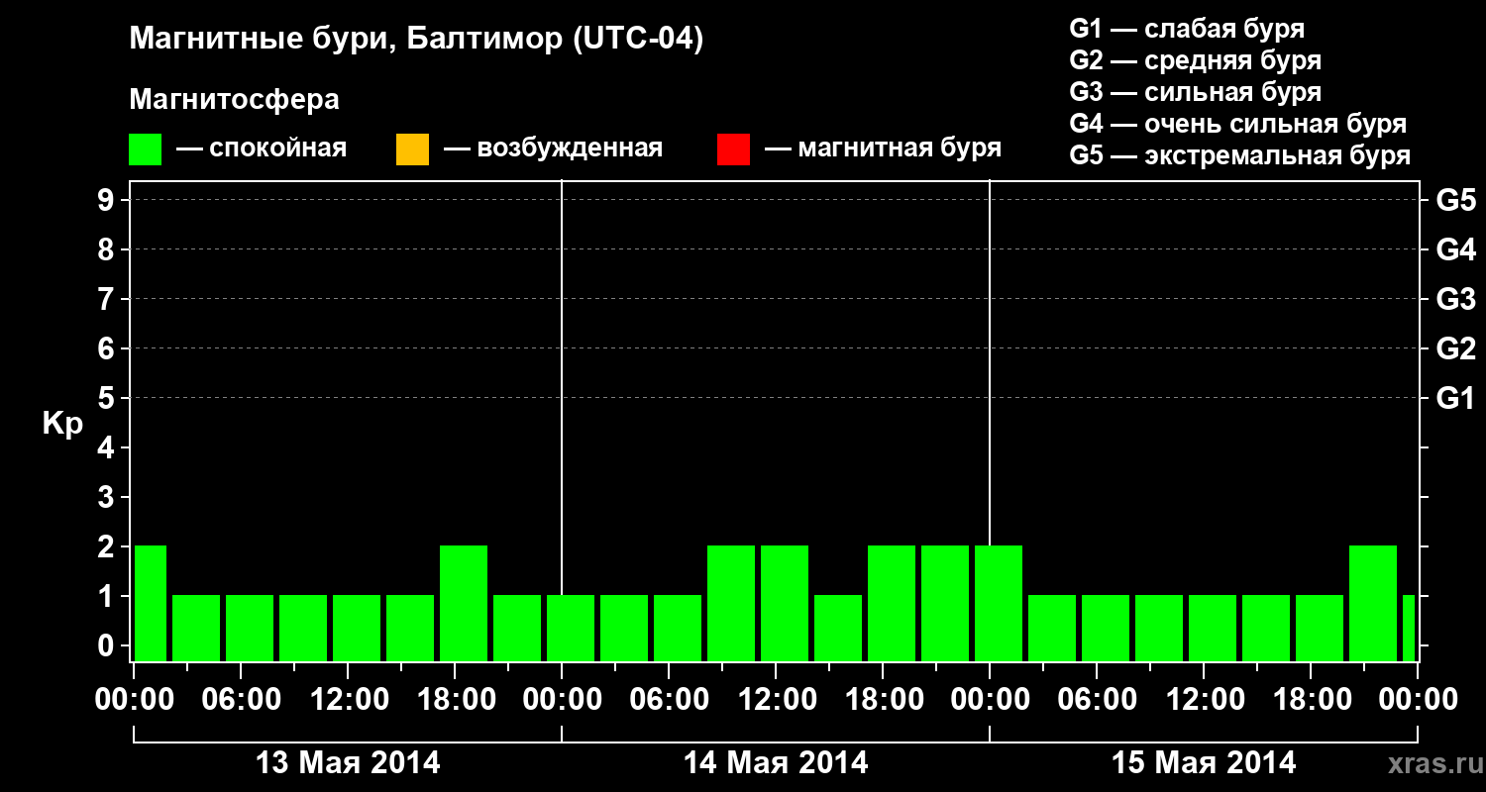Click the last Kp 2 bar before midnight 15 May
This screenshot has height=792, width=1486.
coord(945,603)
